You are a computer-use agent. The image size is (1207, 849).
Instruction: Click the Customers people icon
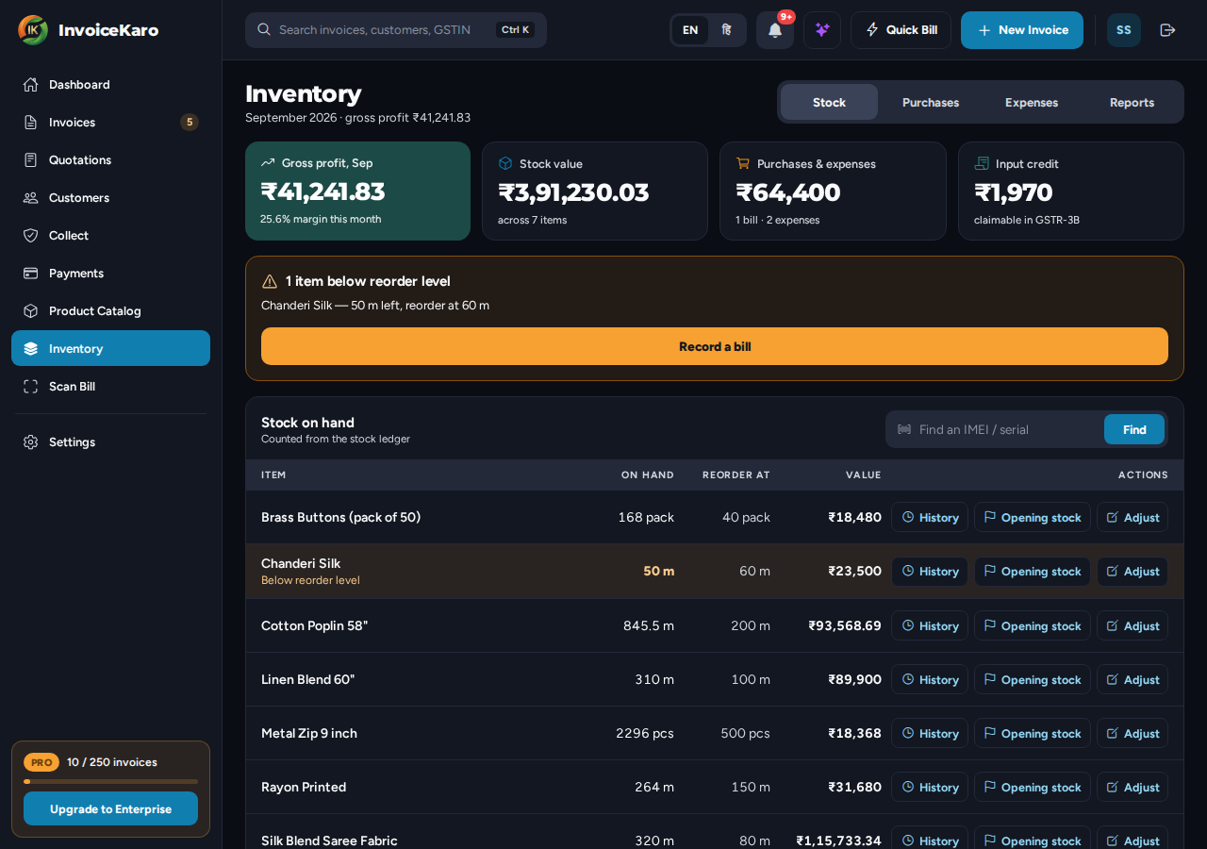pos(31,198)
